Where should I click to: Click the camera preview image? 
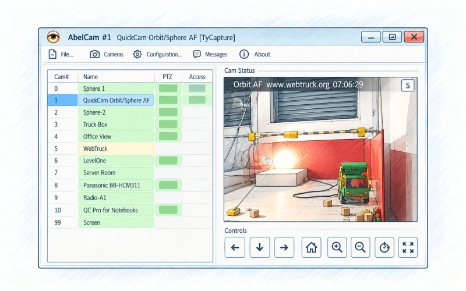pyautogui.click(x=320, y=150)
